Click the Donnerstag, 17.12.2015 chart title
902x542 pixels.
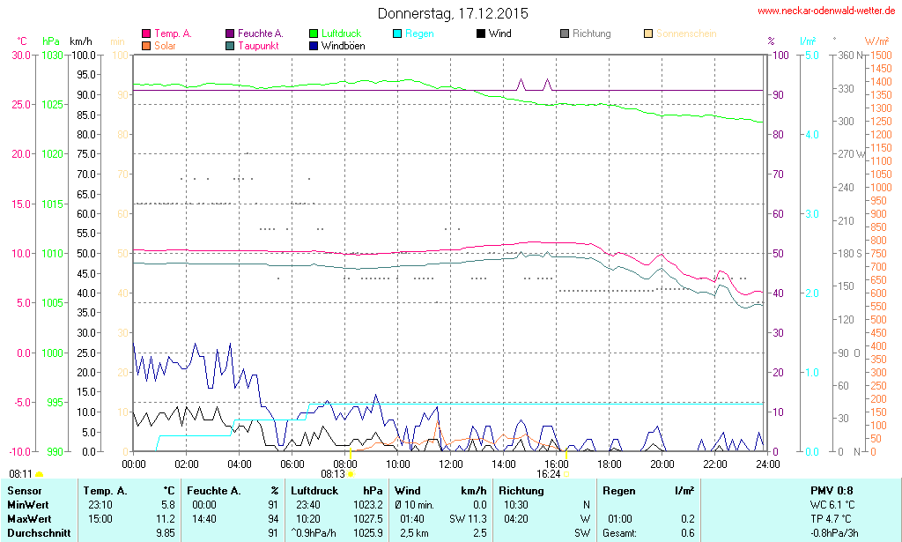pyautogui.click(x=453, y=13)
